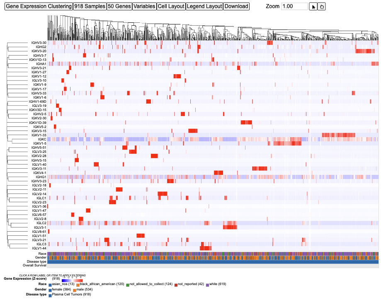Open the Gene Expression Clustering menu
Viewport: 381px width, 300px height.
[x=39, y=6]
